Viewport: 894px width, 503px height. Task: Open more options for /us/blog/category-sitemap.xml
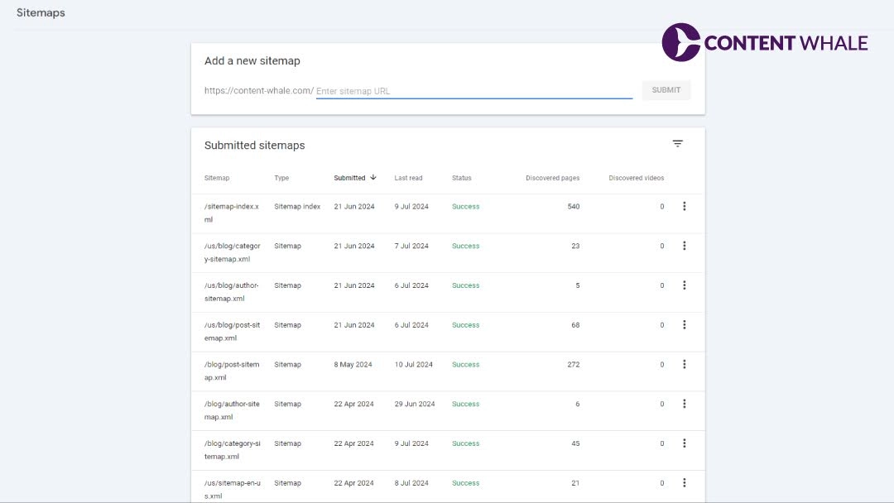(684, 246)
